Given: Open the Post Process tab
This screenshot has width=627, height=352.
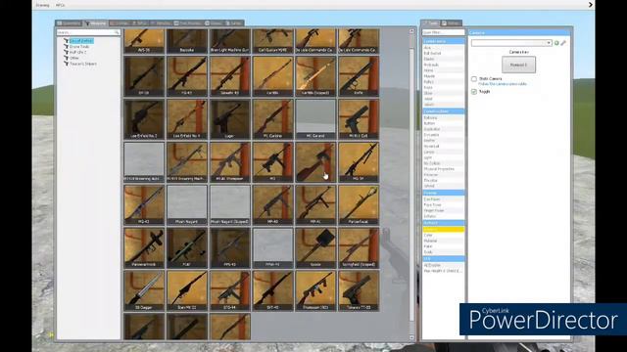Looking at the screenshot, I should point(188,23).
